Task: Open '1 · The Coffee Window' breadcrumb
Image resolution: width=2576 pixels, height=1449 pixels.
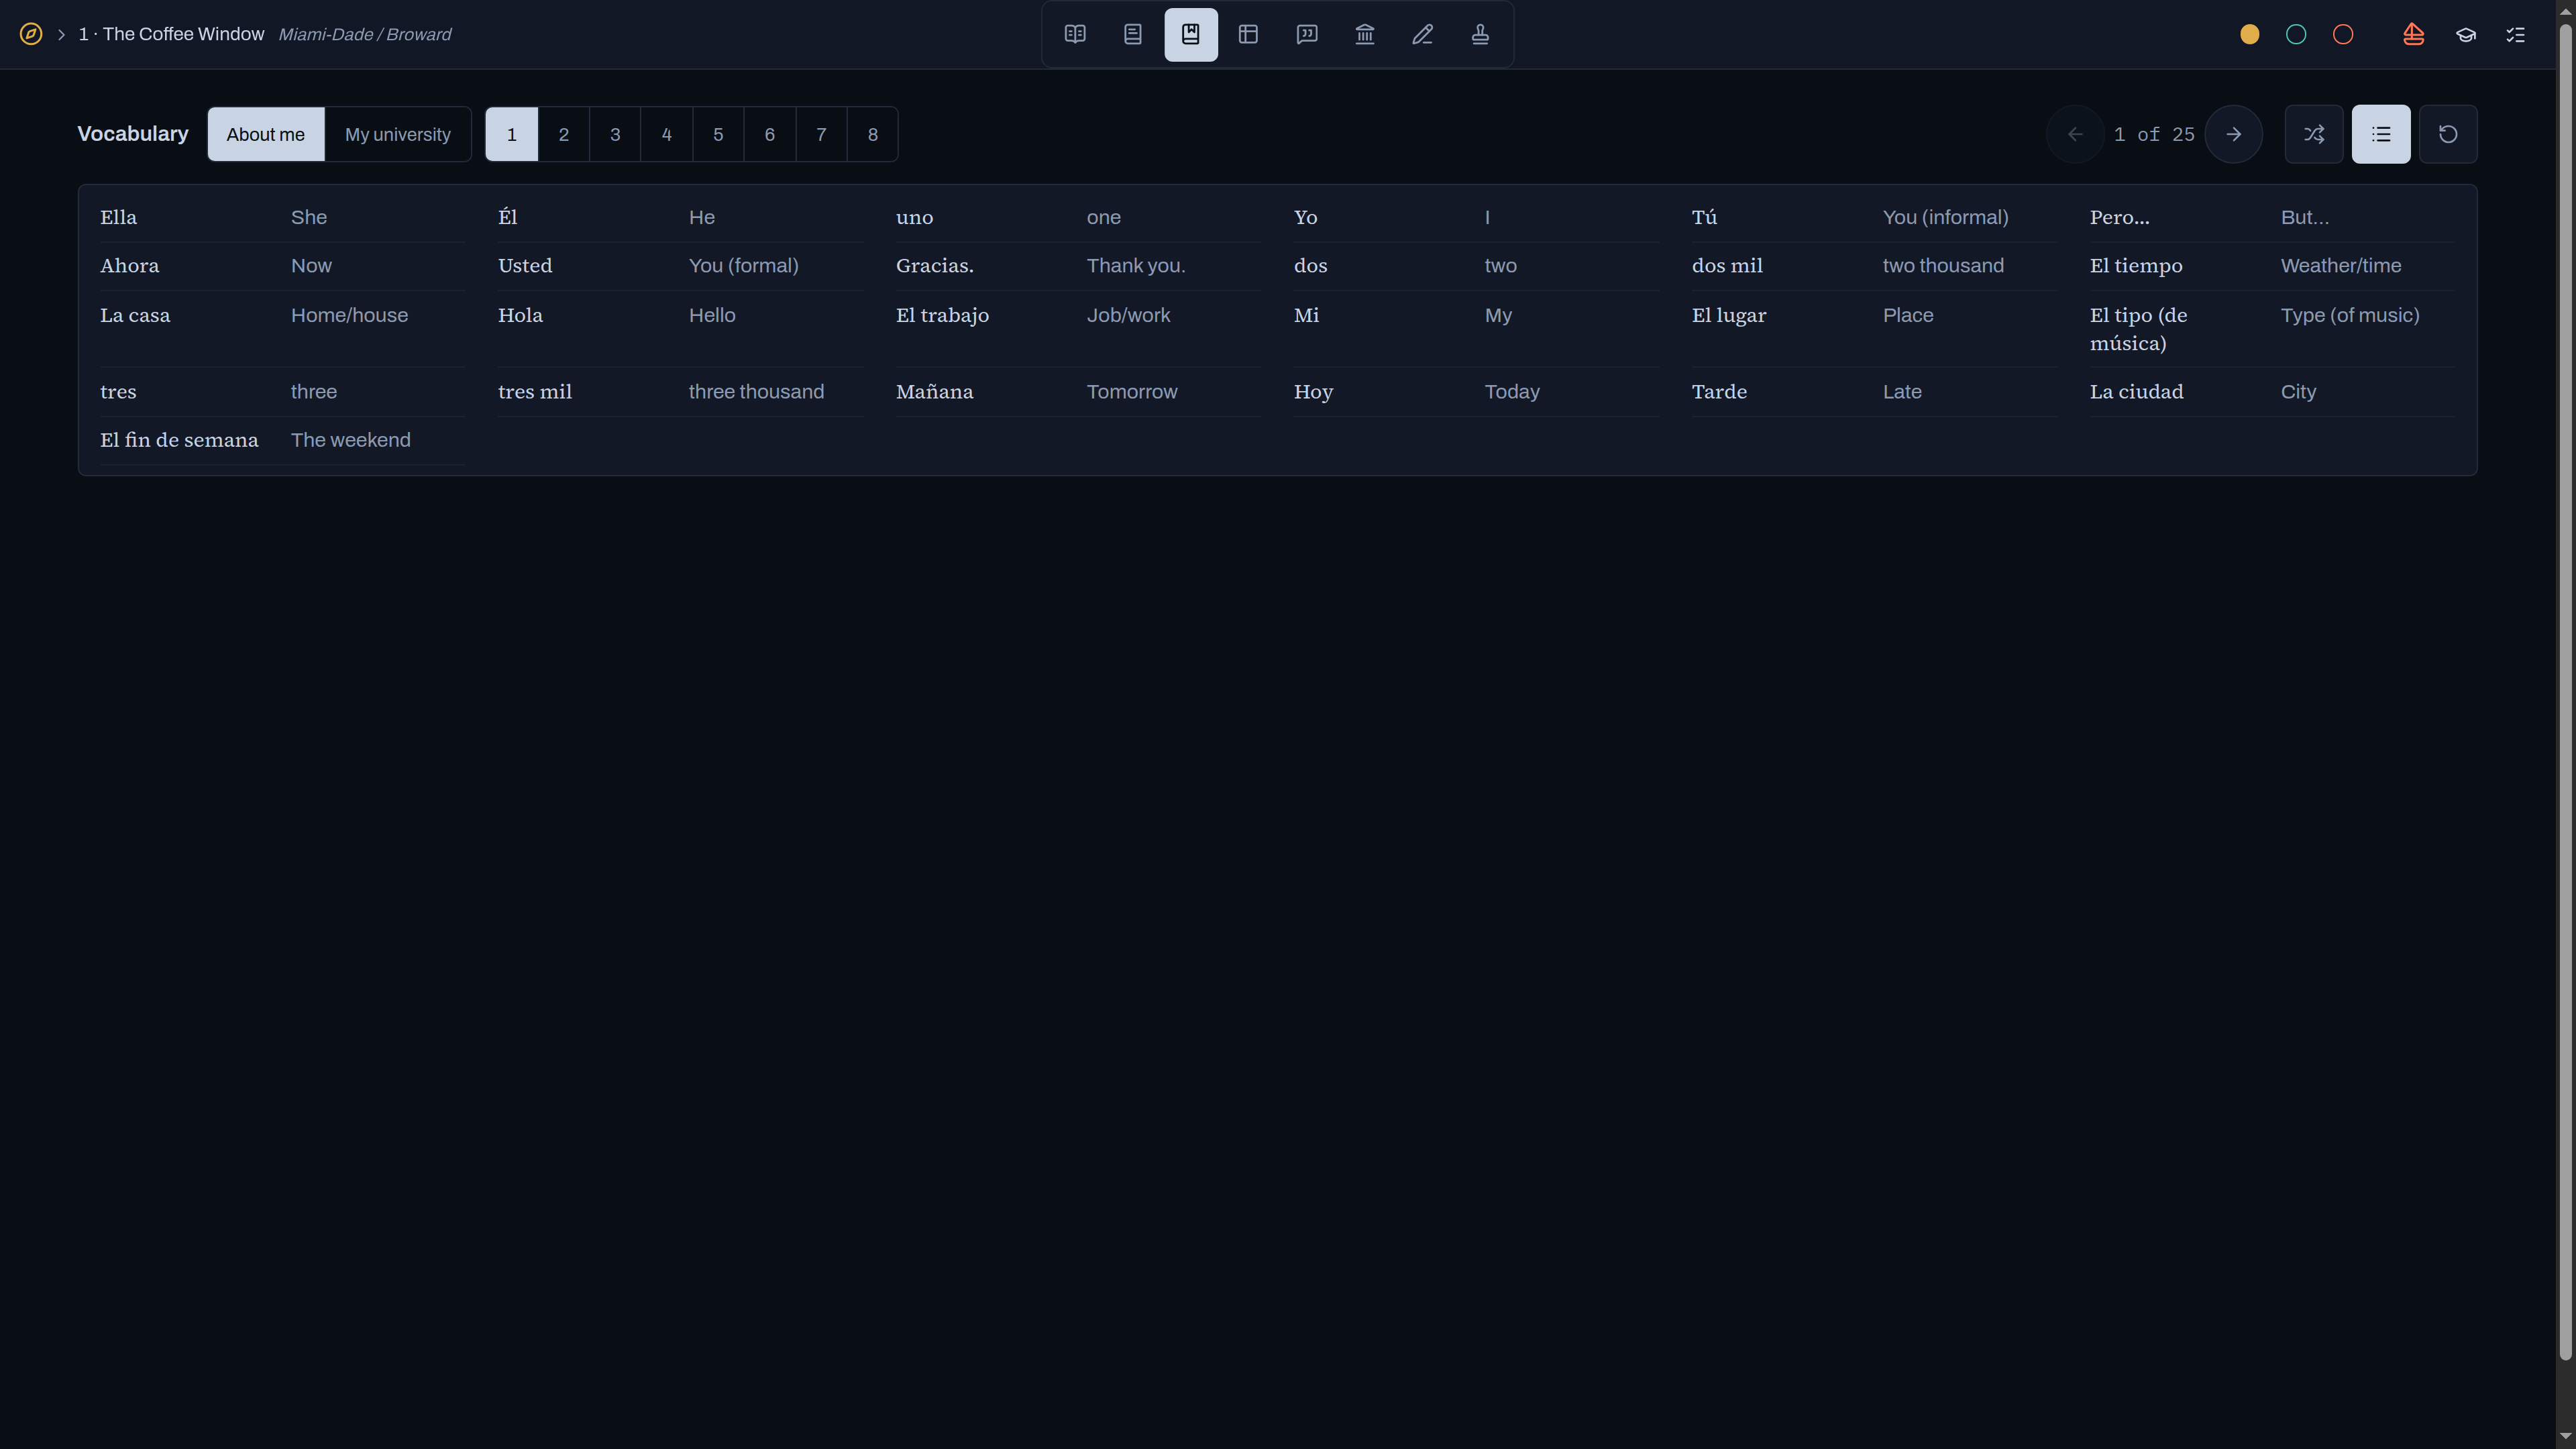Action: (171, 34)
